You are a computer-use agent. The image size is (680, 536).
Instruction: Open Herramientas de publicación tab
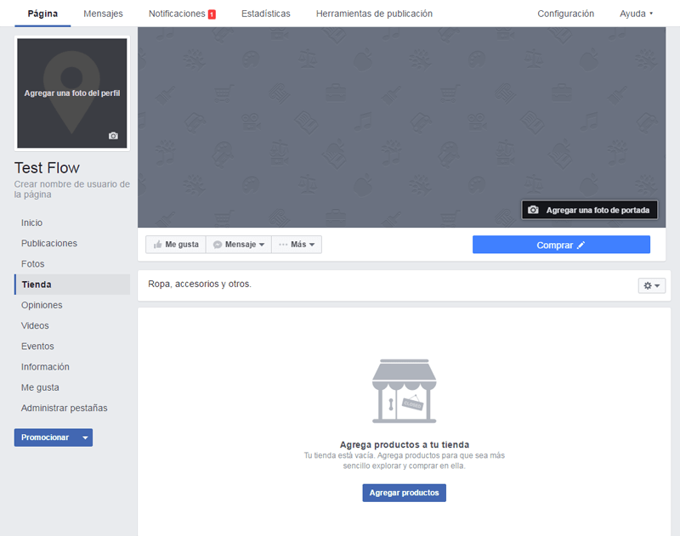(x=374, y=14)
